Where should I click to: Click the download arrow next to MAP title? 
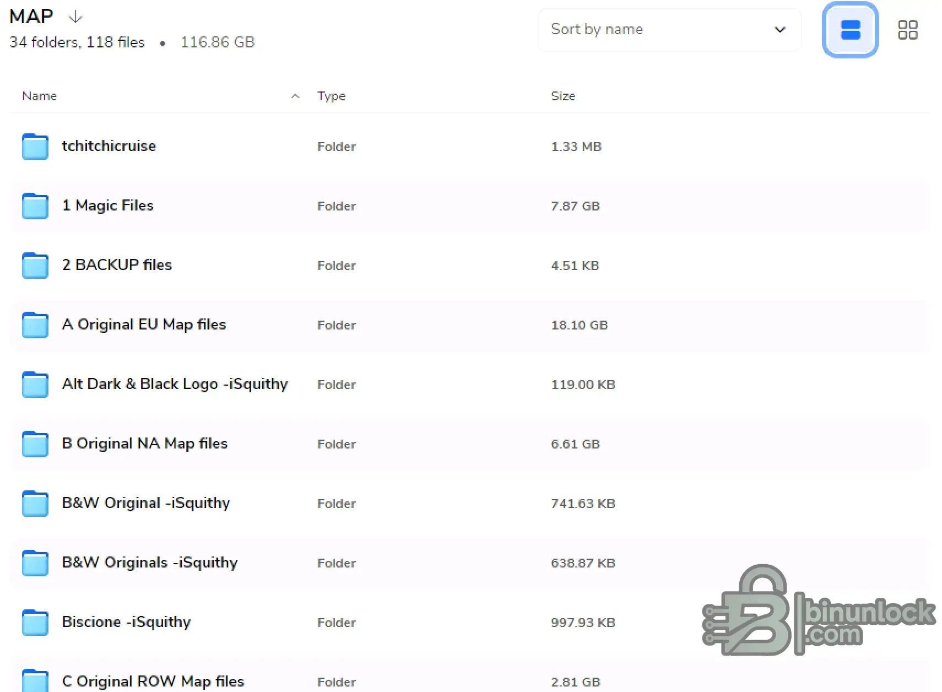coord(75,17)
